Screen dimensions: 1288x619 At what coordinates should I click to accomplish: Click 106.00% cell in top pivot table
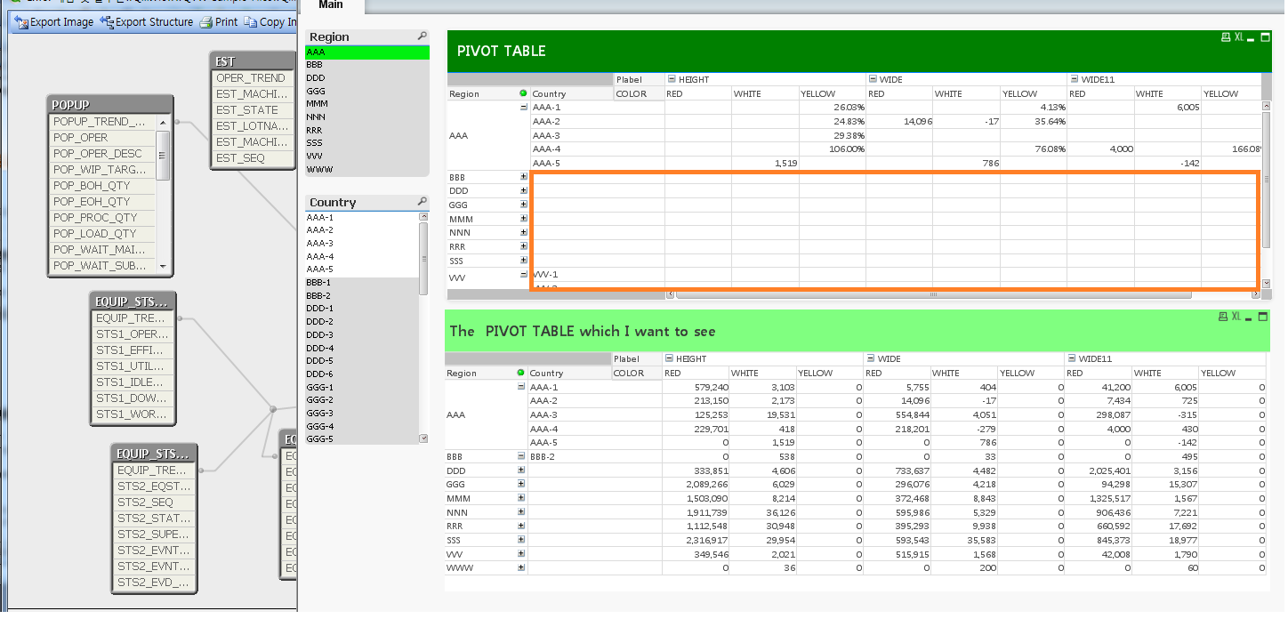point(833,149)
